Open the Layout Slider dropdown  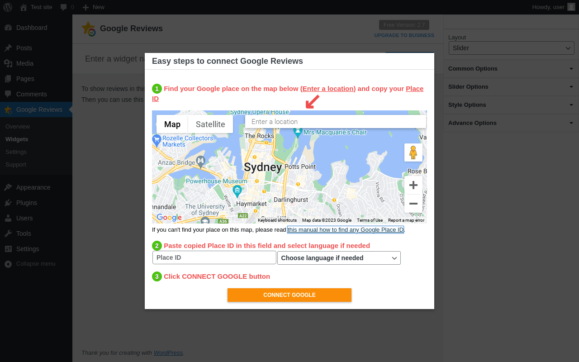point(512,48)
